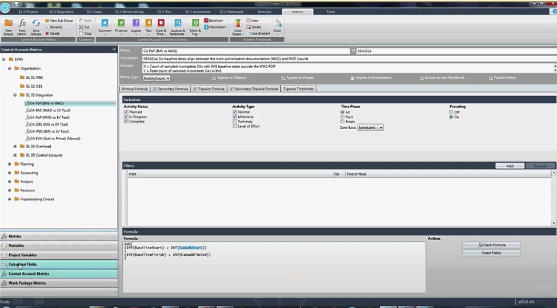This screenshot has width=557, height=308.
Task: Click the New Group folder icon
Action: (x=9, y=23)
